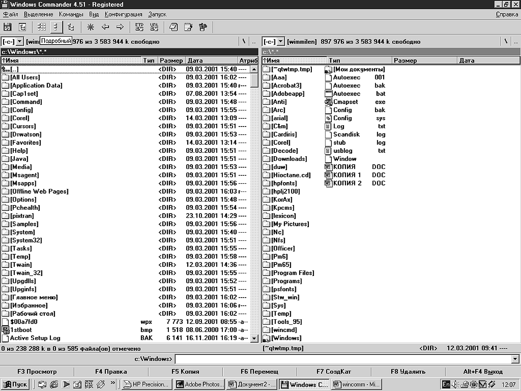Image resolution: width=521 pixels, height=391 pixels.
Task: Click left panel root directory backslash button
Action: [244, 42]
